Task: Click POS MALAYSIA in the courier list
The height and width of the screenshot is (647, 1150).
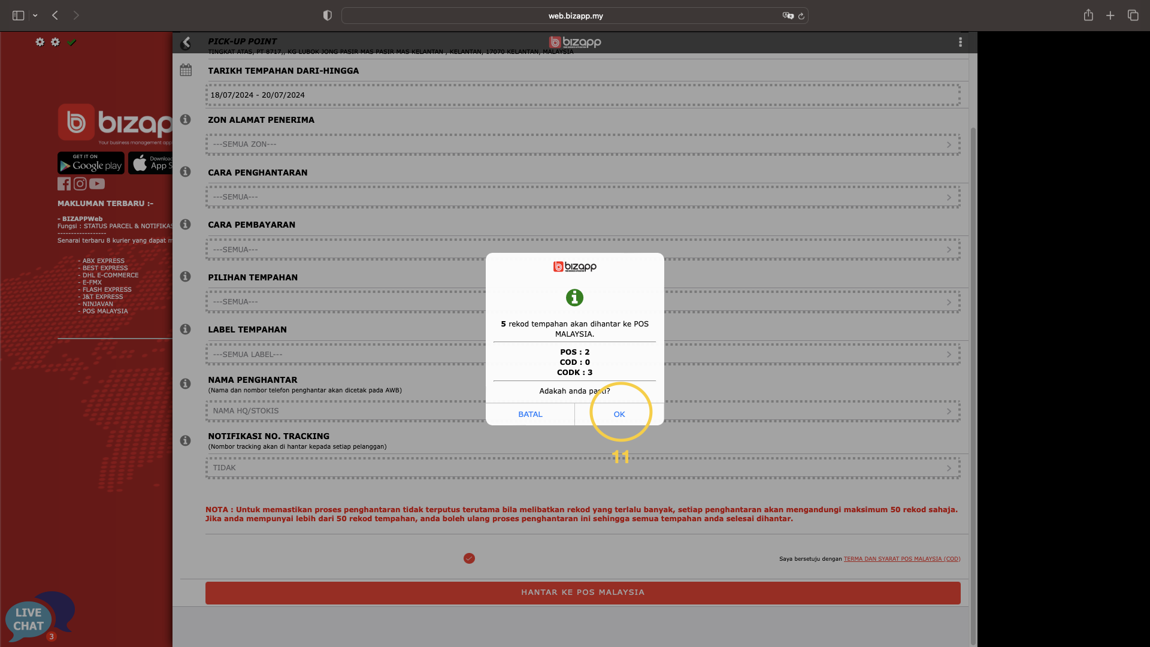Action: [105, 312]
